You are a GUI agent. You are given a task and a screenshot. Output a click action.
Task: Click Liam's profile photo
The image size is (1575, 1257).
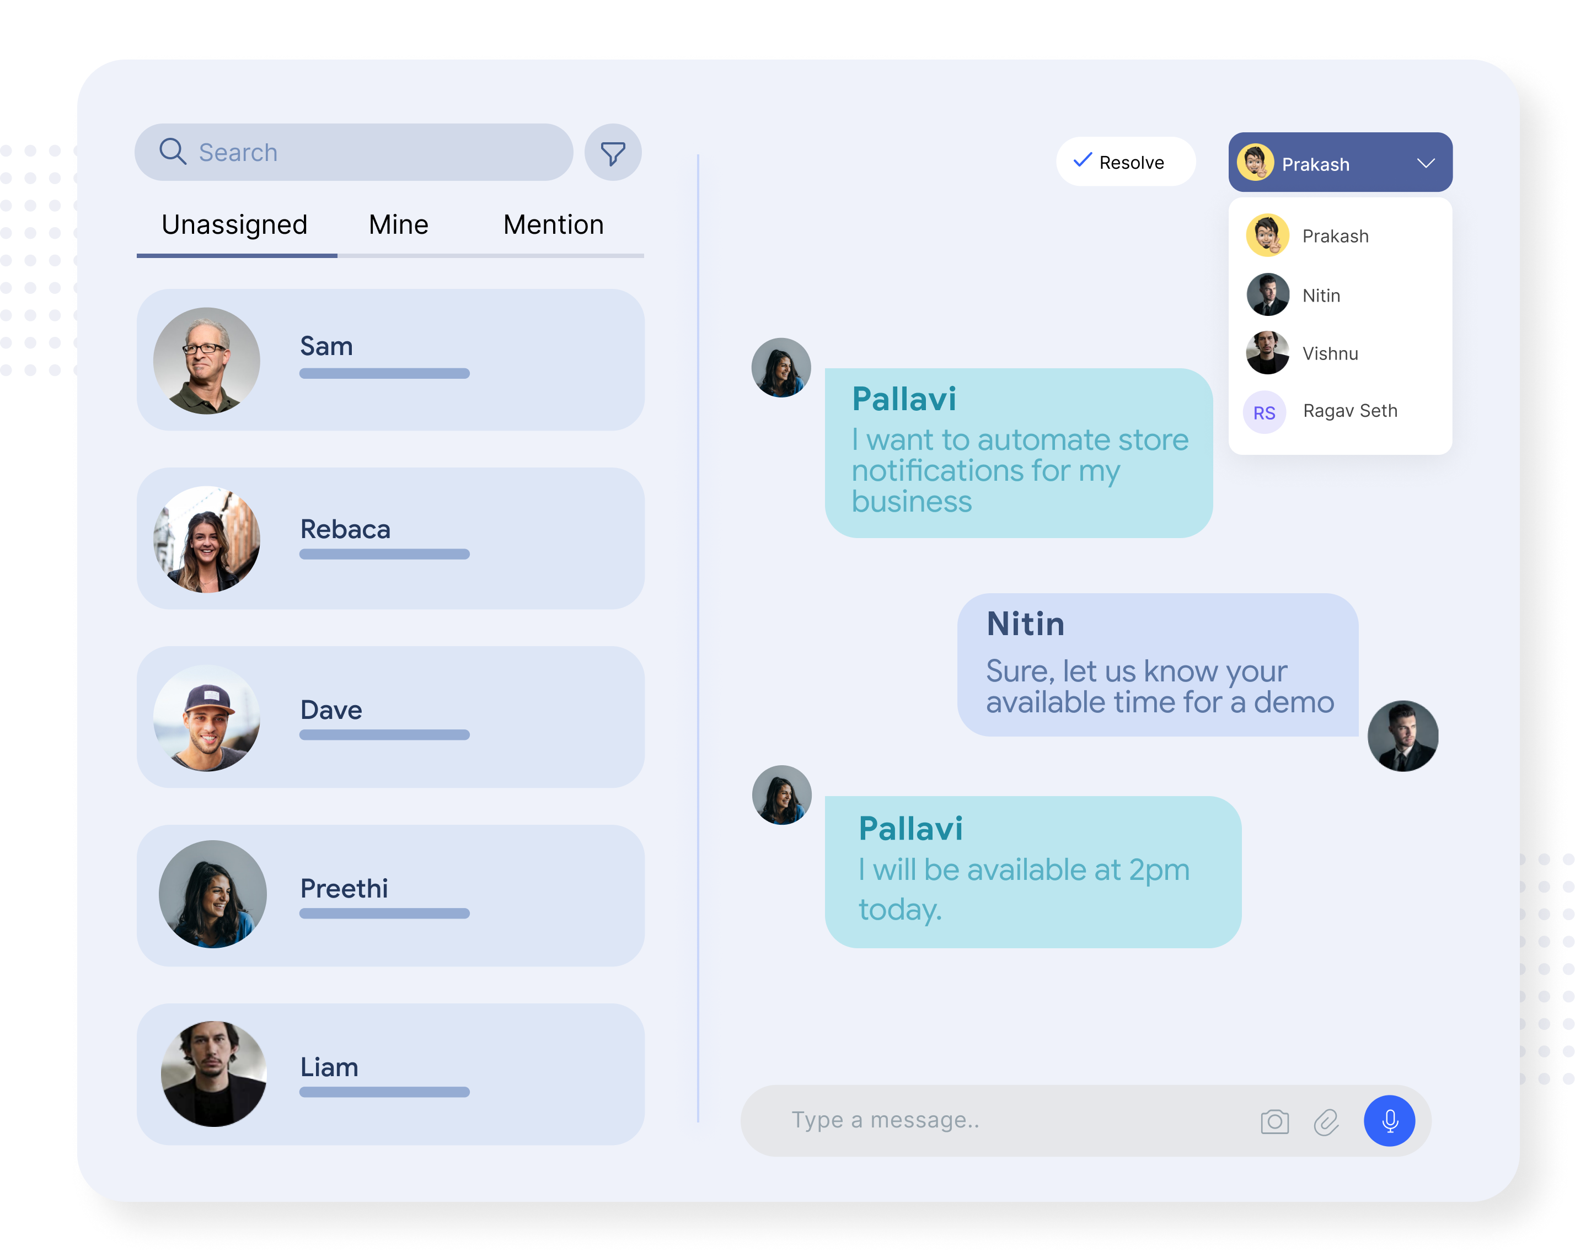pos(213,1073)
